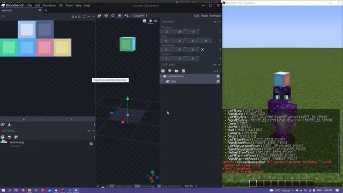The height and width of the screenshot is (193, 343).
Task: Click the texture.png saved-status check icon
Action: tap(91, 144)
